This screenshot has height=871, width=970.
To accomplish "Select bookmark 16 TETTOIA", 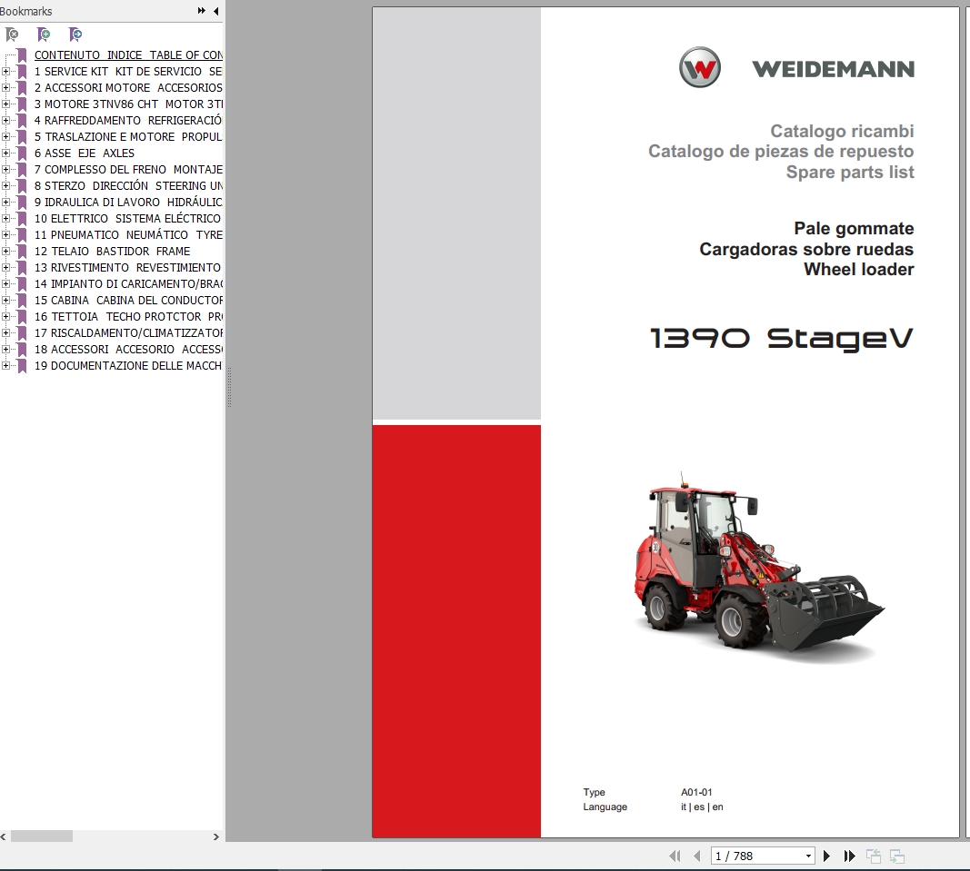I will coord(128,316).
